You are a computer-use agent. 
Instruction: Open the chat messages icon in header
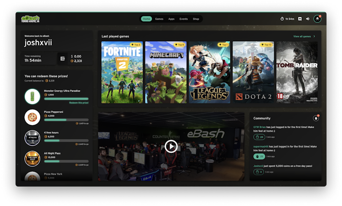300,19
